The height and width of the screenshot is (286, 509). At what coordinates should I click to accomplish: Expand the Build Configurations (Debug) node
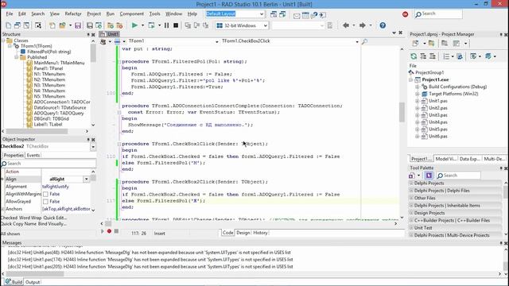pyautogui.click(x=417, y=87)
